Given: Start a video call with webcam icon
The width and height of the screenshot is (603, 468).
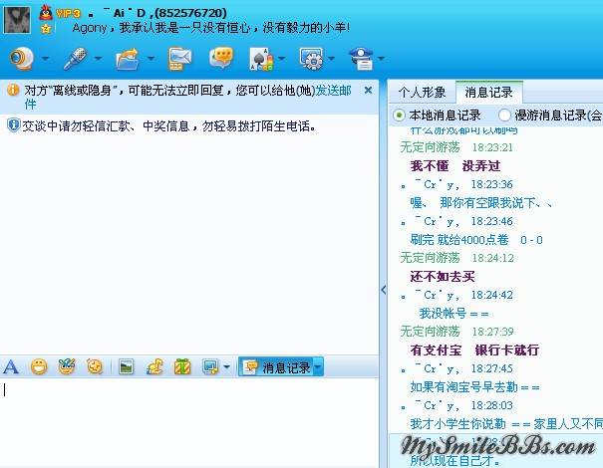Looking at the screenshot, I should (21, 59).
